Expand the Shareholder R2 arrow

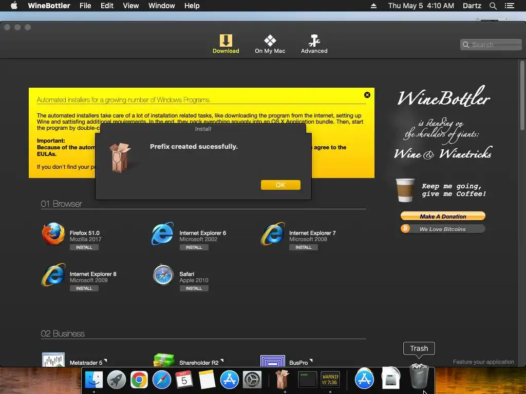(222, 361)
